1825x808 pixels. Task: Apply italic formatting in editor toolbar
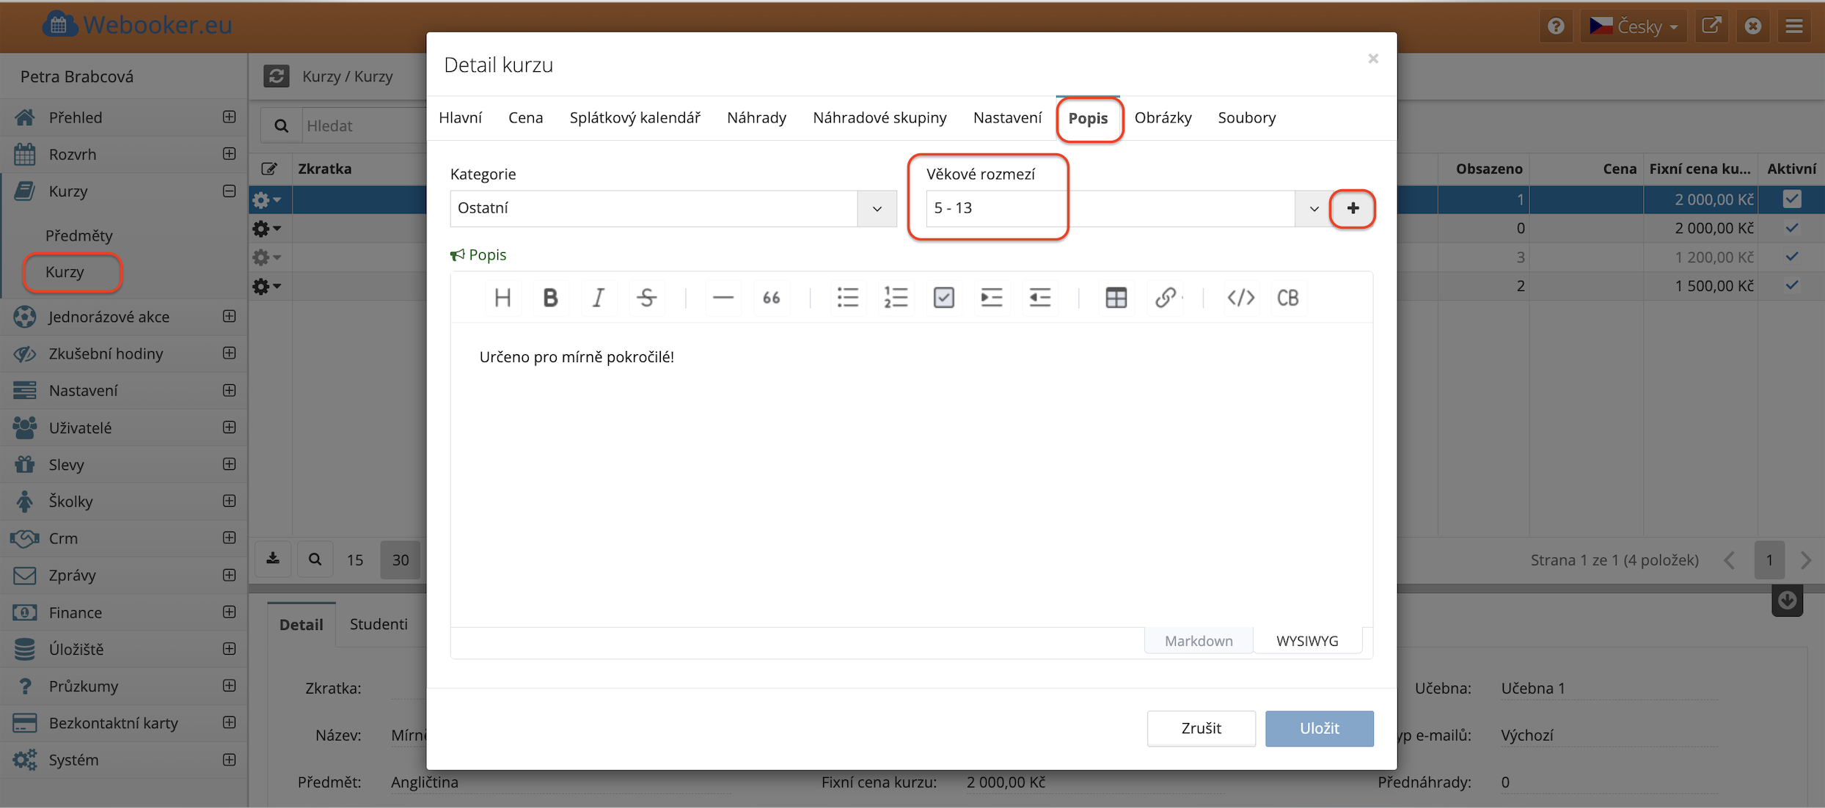coord(598,298)
